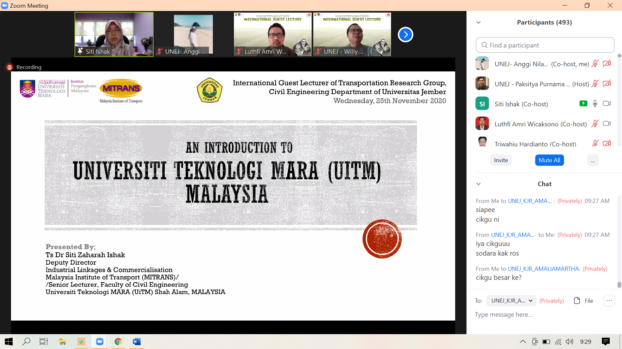Open Task View on taskbar
Viewport: 622px width, 349px height.
[44, 342]
